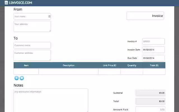Click the To section heading
179x112 pixels.
(16, 38)
